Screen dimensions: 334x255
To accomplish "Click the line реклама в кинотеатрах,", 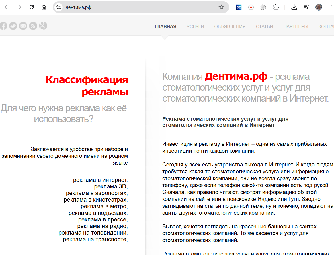I will [96, 200].
